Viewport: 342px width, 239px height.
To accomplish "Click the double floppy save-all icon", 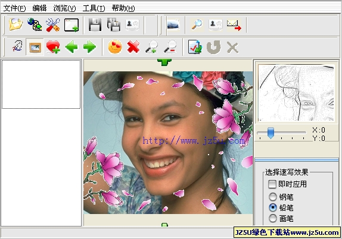I will point(114,25).
